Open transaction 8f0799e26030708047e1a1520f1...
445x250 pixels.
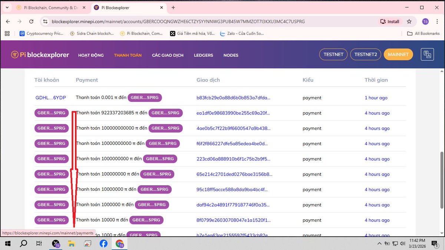(x=234, y=220)
